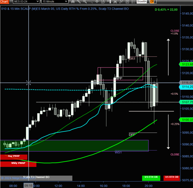Viewport: 193px width, 188px height.
Task: Click the +1.0% level label
Action: tap(174, 33)
